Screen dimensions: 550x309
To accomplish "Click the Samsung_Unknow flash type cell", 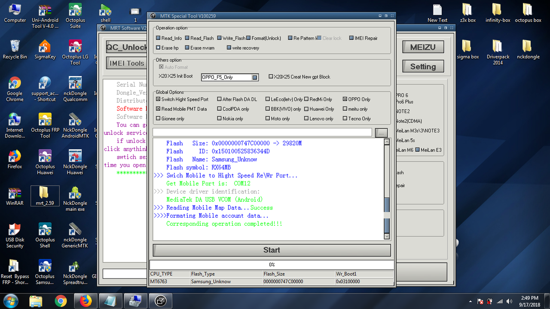I will (x=226, y=282).
